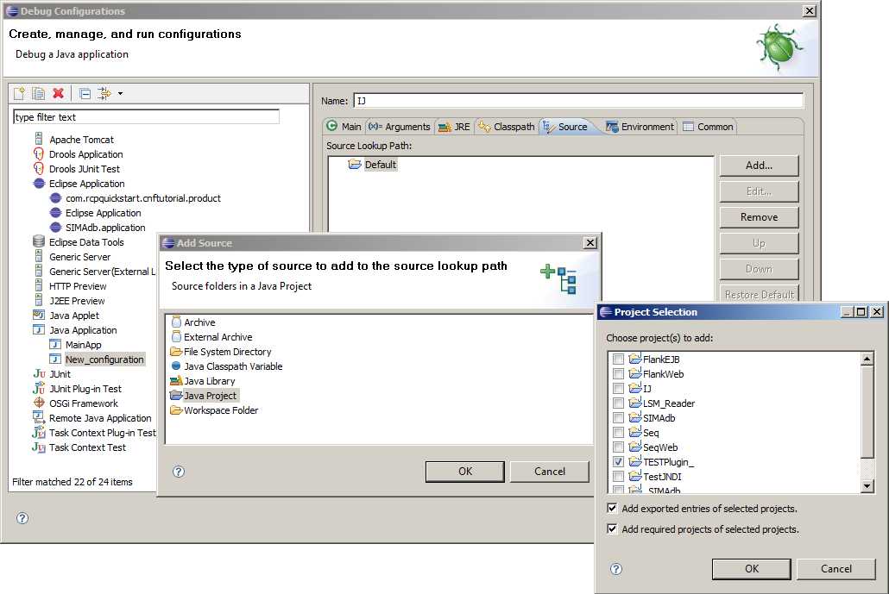Delete selected launch configuration with red X
The image size is (889, 594).
click(58, 93)
